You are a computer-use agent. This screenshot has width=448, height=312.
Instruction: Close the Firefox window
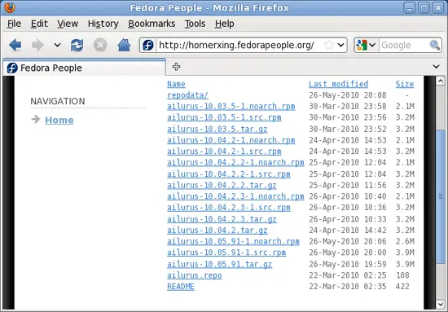pos(438,7)
